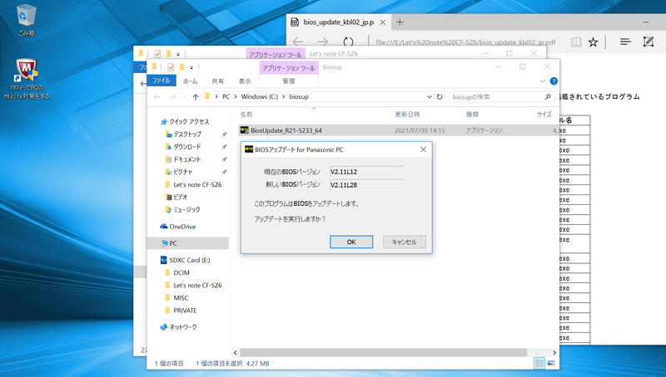Reload the PDF page in browser
This screenshot has width=666, height=377.
point(348,42)
